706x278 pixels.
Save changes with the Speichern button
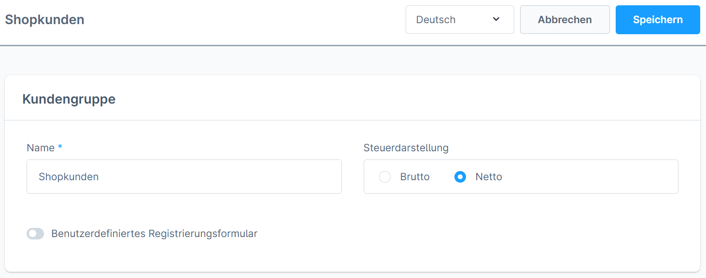[x=657, y=20]
